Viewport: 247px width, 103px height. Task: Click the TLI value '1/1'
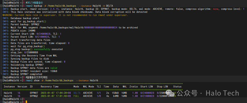click(x=99, y=93)
